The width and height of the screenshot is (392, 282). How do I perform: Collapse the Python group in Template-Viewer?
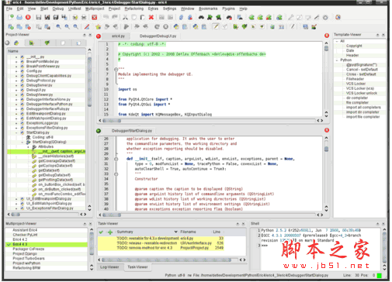[x=337, y=60]
